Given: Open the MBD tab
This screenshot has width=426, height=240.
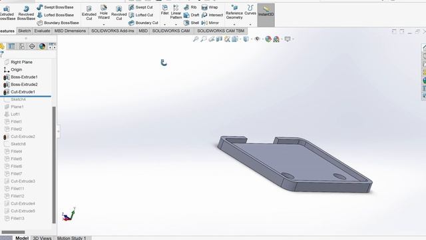Looking at the screenshot, I should point(143,31).
